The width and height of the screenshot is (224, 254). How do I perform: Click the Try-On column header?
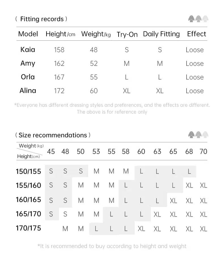(127, 34)
